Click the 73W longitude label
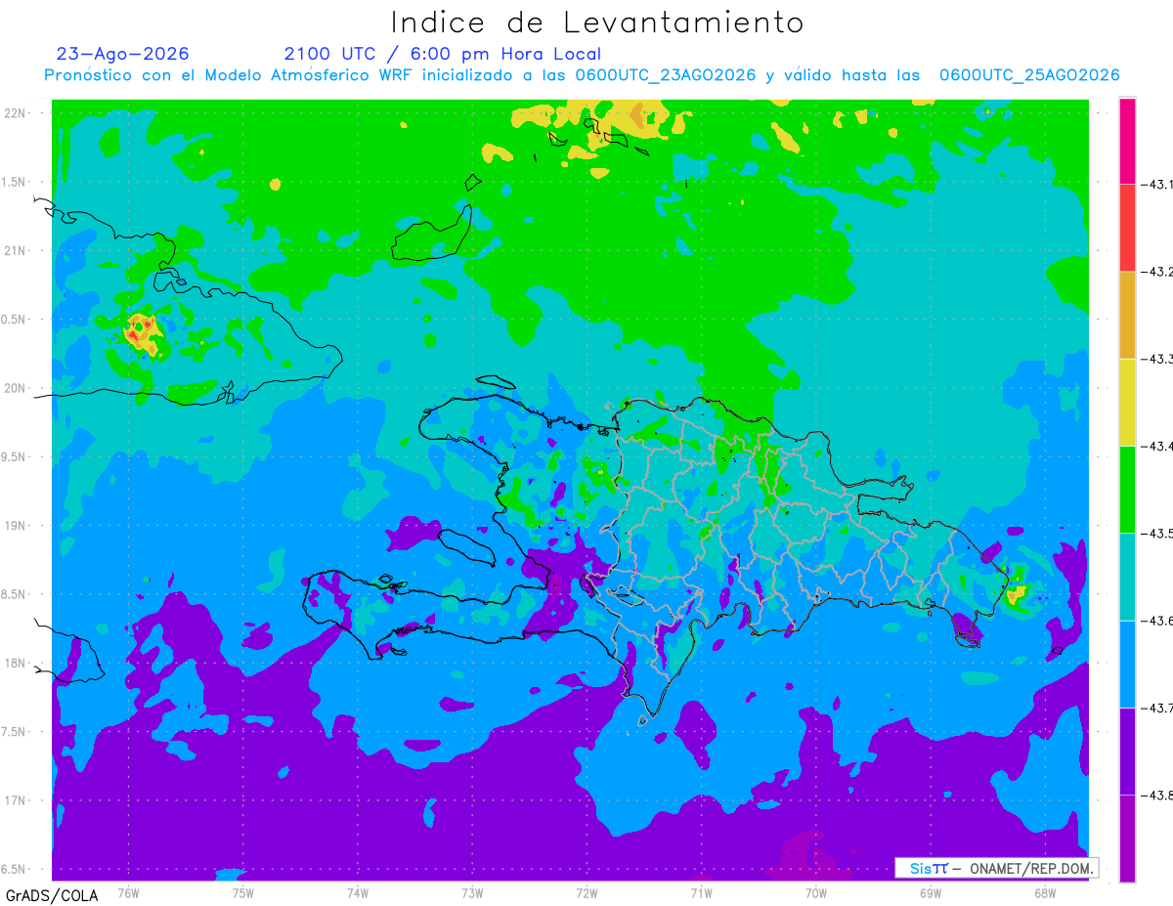This screenshot has height=906, width=1173. pyautogui.click(x=472, y=893)
